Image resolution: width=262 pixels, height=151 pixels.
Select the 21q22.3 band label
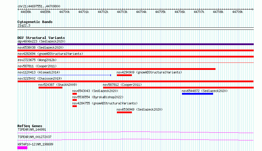point(24,25)
